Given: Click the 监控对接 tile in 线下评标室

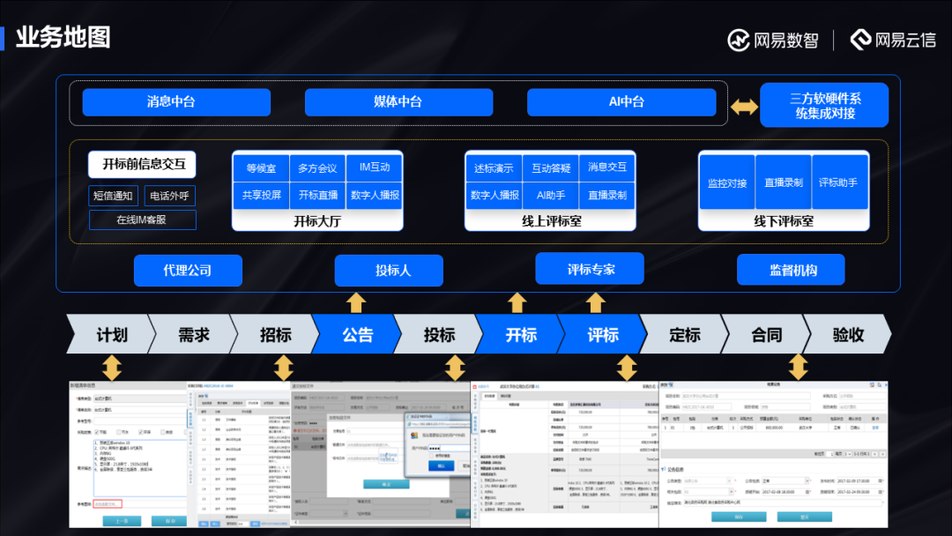Looking at the screenshot, I should point(727,182).
